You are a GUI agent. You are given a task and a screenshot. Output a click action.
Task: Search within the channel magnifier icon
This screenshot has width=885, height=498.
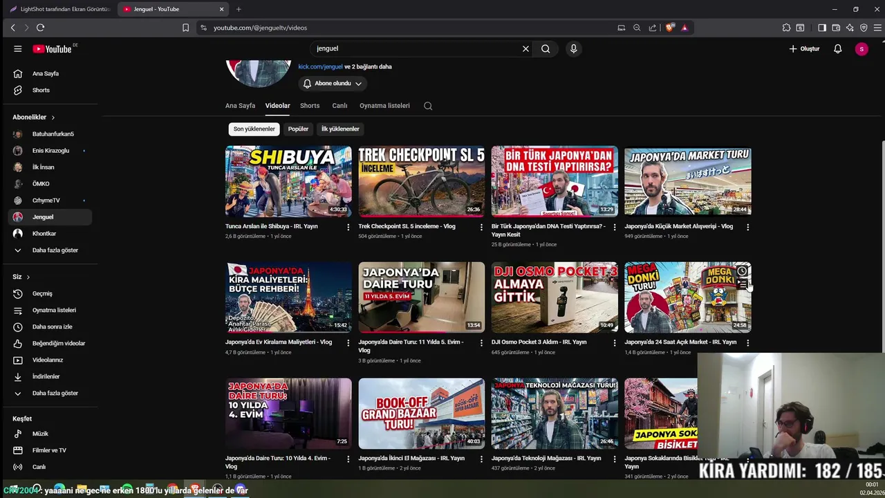click(428, 106)
